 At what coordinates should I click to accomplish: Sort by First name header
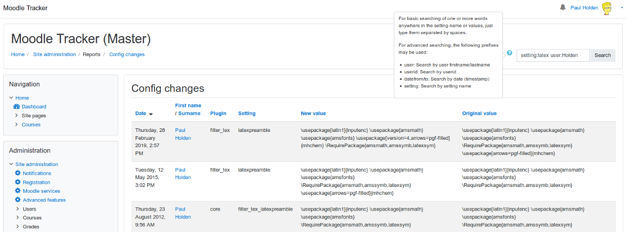188,105
